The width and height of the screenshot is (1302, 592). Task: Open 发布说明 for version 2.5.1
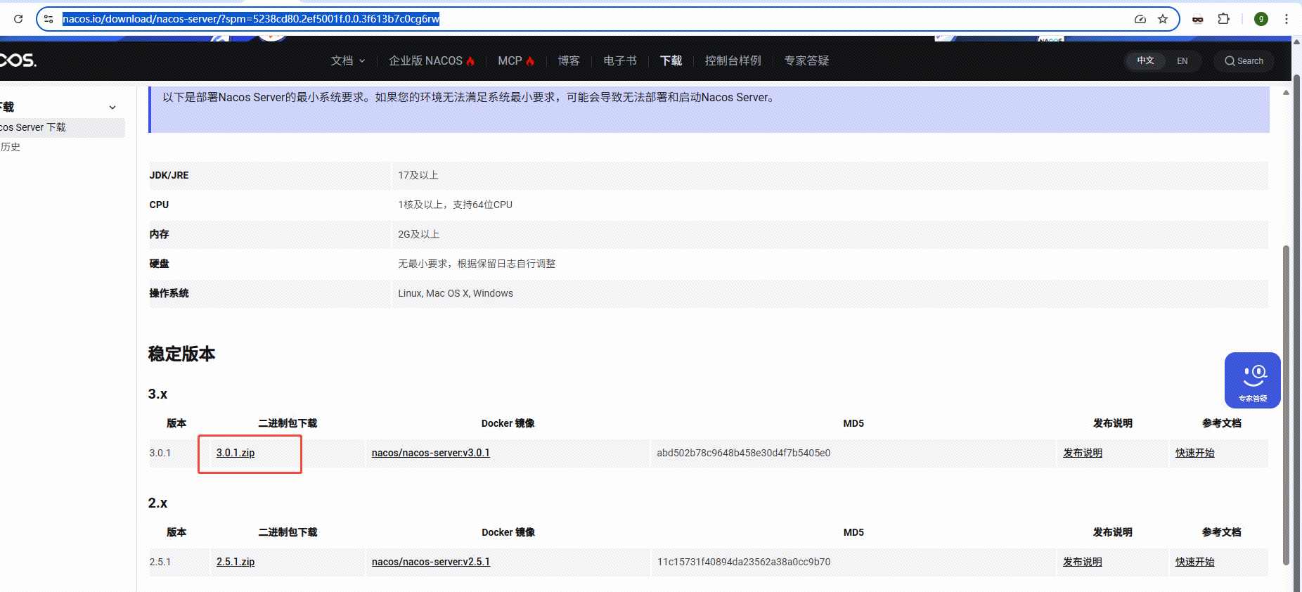(x=1083, y=562)
